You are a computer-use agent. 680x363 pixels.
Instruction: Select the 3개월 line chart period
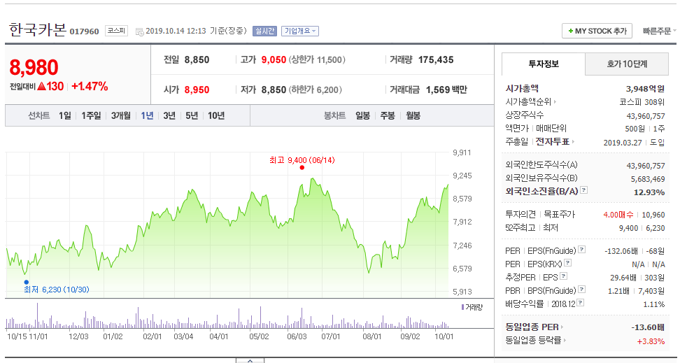pos(120,115)
